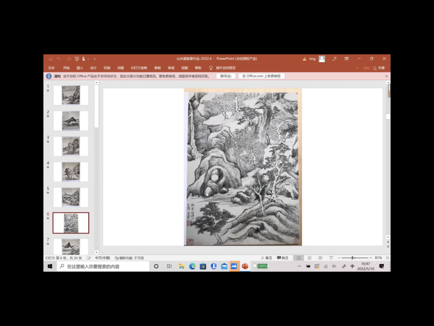Click the touch/mouse mode icon

tap(84, 59)
